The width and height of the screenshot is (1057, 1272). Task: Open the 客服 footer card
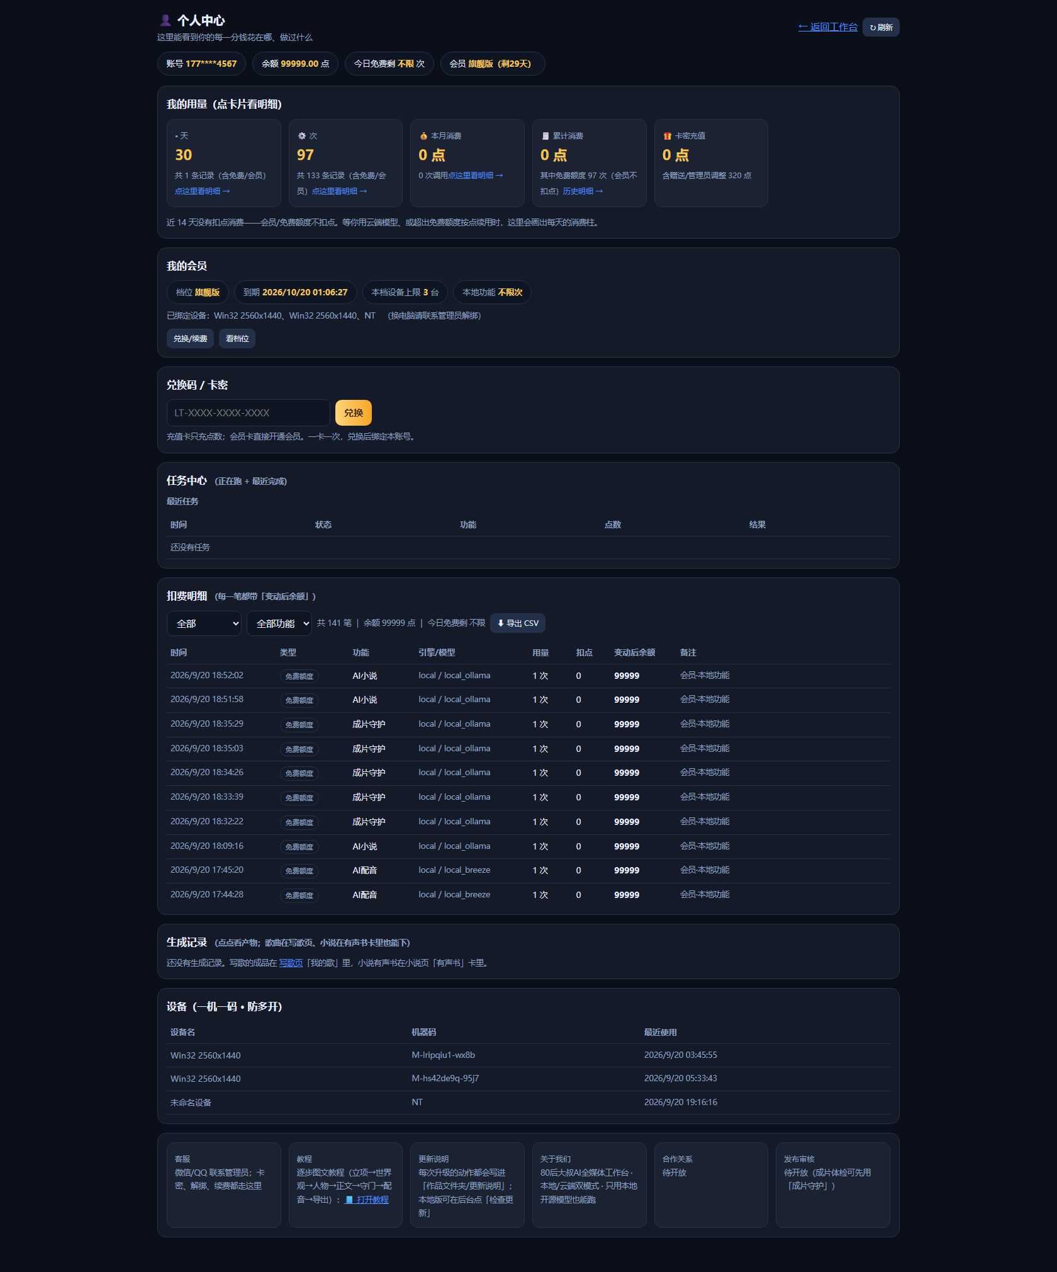pos(223,1185)
